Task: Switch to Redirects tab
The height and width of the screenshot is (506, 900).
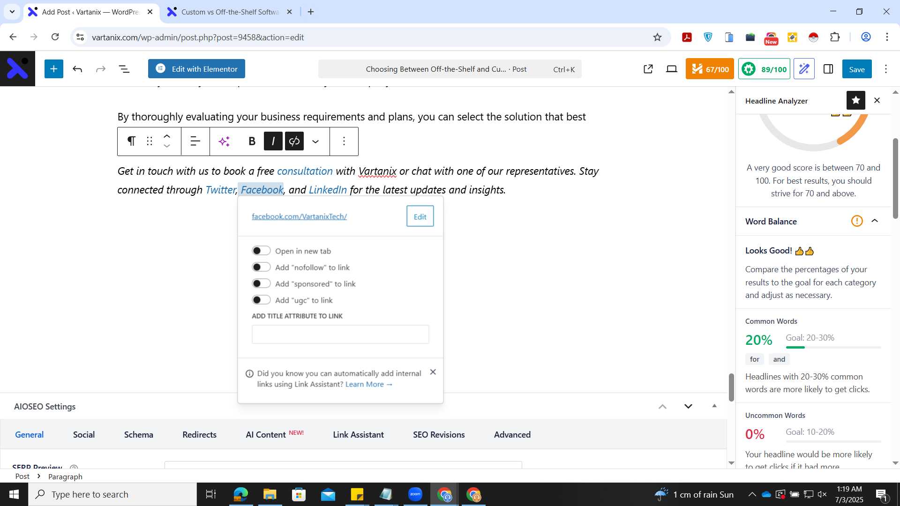Action: click(199, 434)
